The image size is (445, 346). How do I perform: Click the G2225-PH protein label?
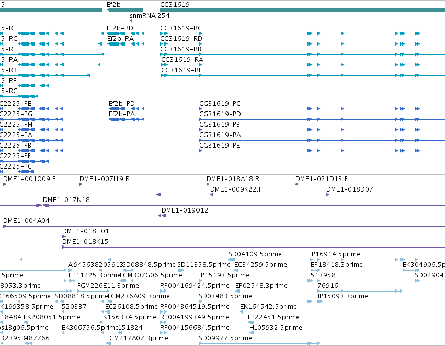click(16, 125)
